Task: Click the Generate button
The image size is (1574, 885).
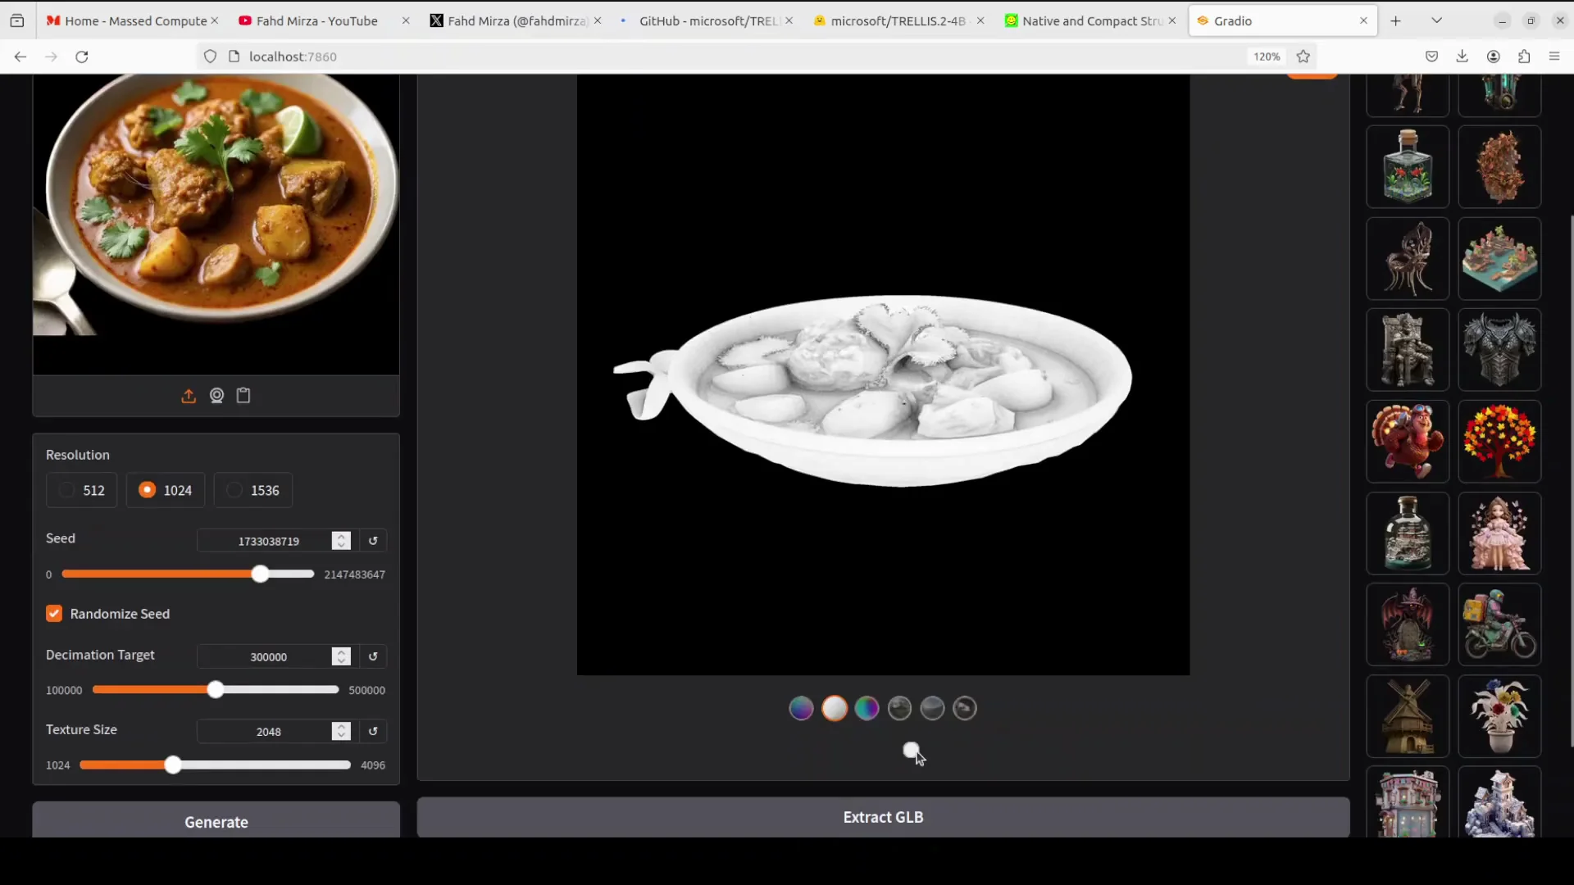Action: tap(216, 821)
